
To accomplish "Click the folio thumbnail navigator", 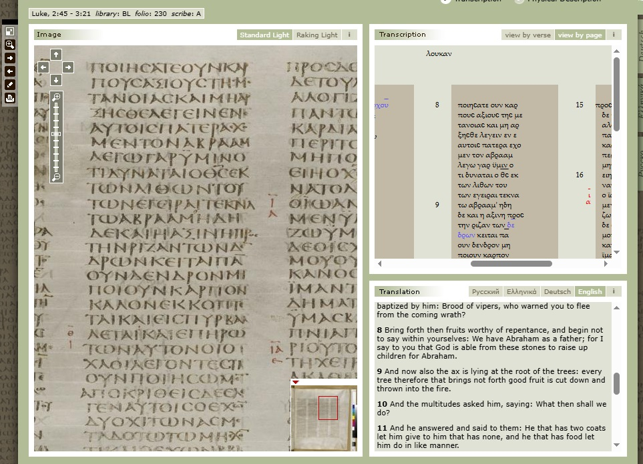I will click(x=323, y=417).
